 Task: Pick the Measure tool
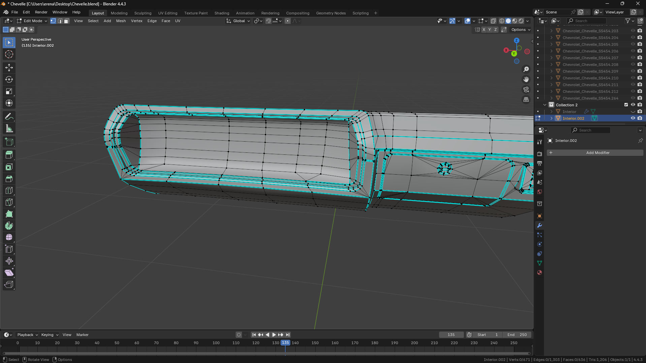click(9, 129)
